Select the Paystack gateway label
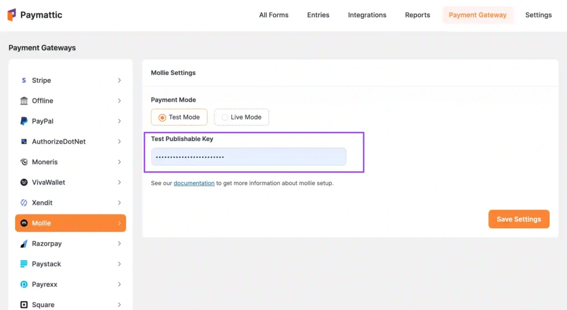Image resolution: width=567 pixels, height=310 pixels. (x=47, y=264)
